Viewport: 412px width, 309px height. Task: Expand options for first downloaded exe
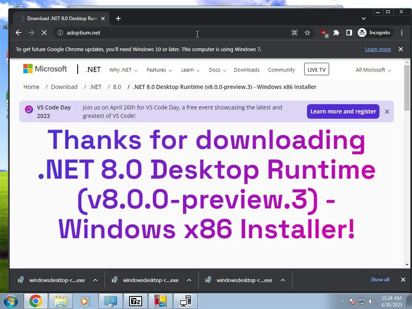[95, 280]
